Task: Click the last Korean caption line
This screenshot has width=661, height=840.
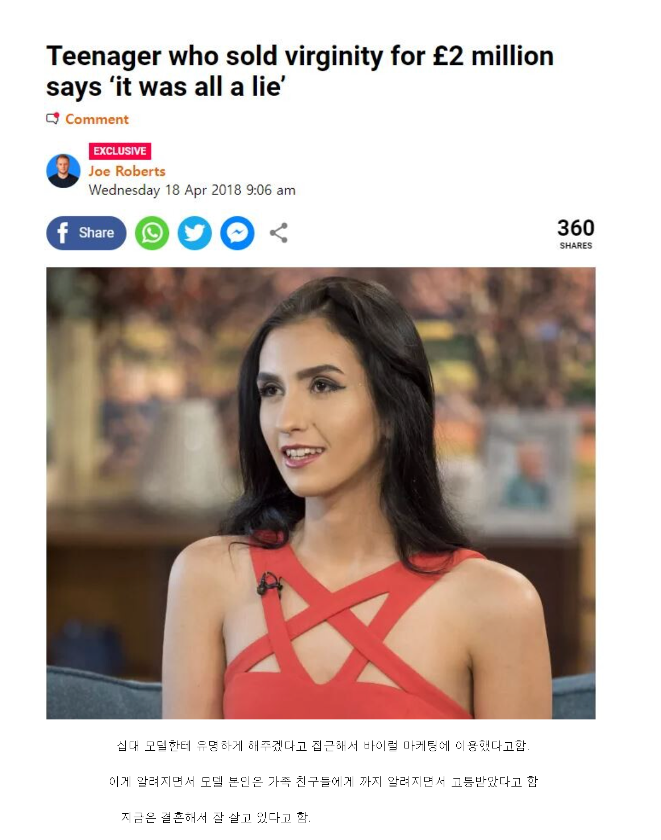Action: point(216,817)
